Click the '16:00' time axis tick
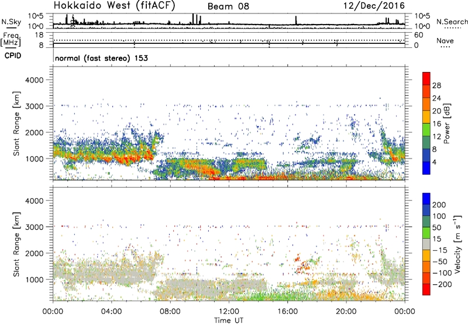Image resolution: width=468 pixels, height=324 pixels. click(x=287, y=312)
